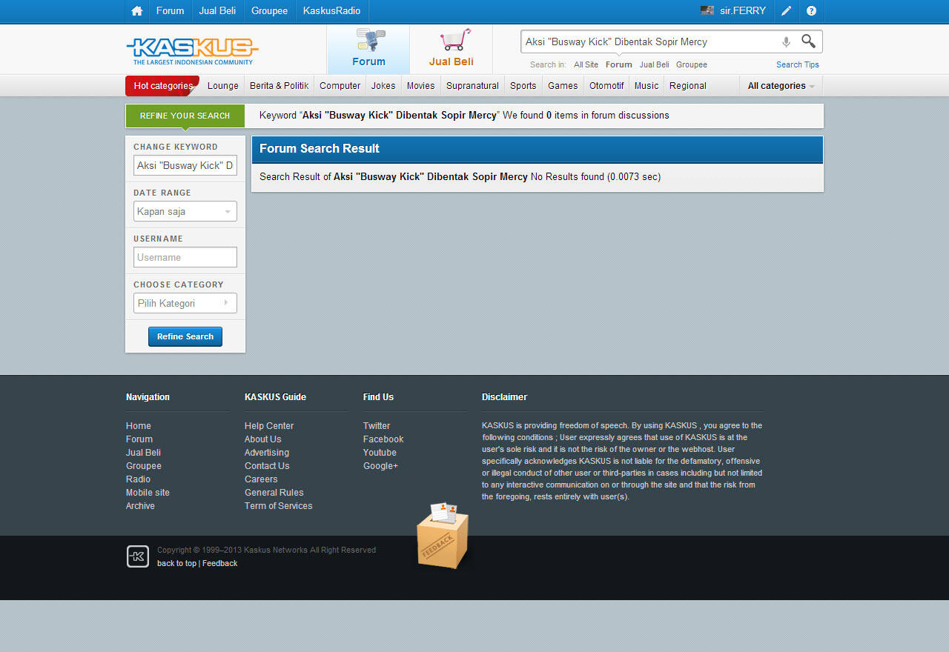
Task: Open the Youtube link under Find Us
Action: click(380, 453)
